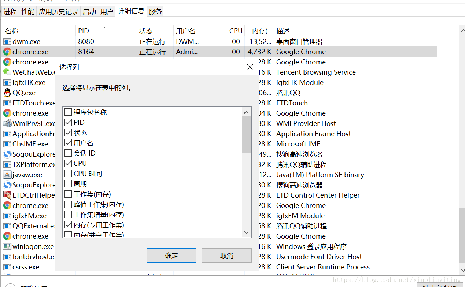This screenshot has width=465, height=287.
Task: Confirm column selection with 确定
Action: [171, 256]
